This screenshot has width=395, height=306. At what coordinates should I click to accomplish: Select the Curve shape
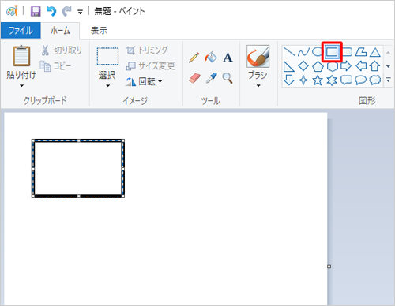tap(303, 52)
